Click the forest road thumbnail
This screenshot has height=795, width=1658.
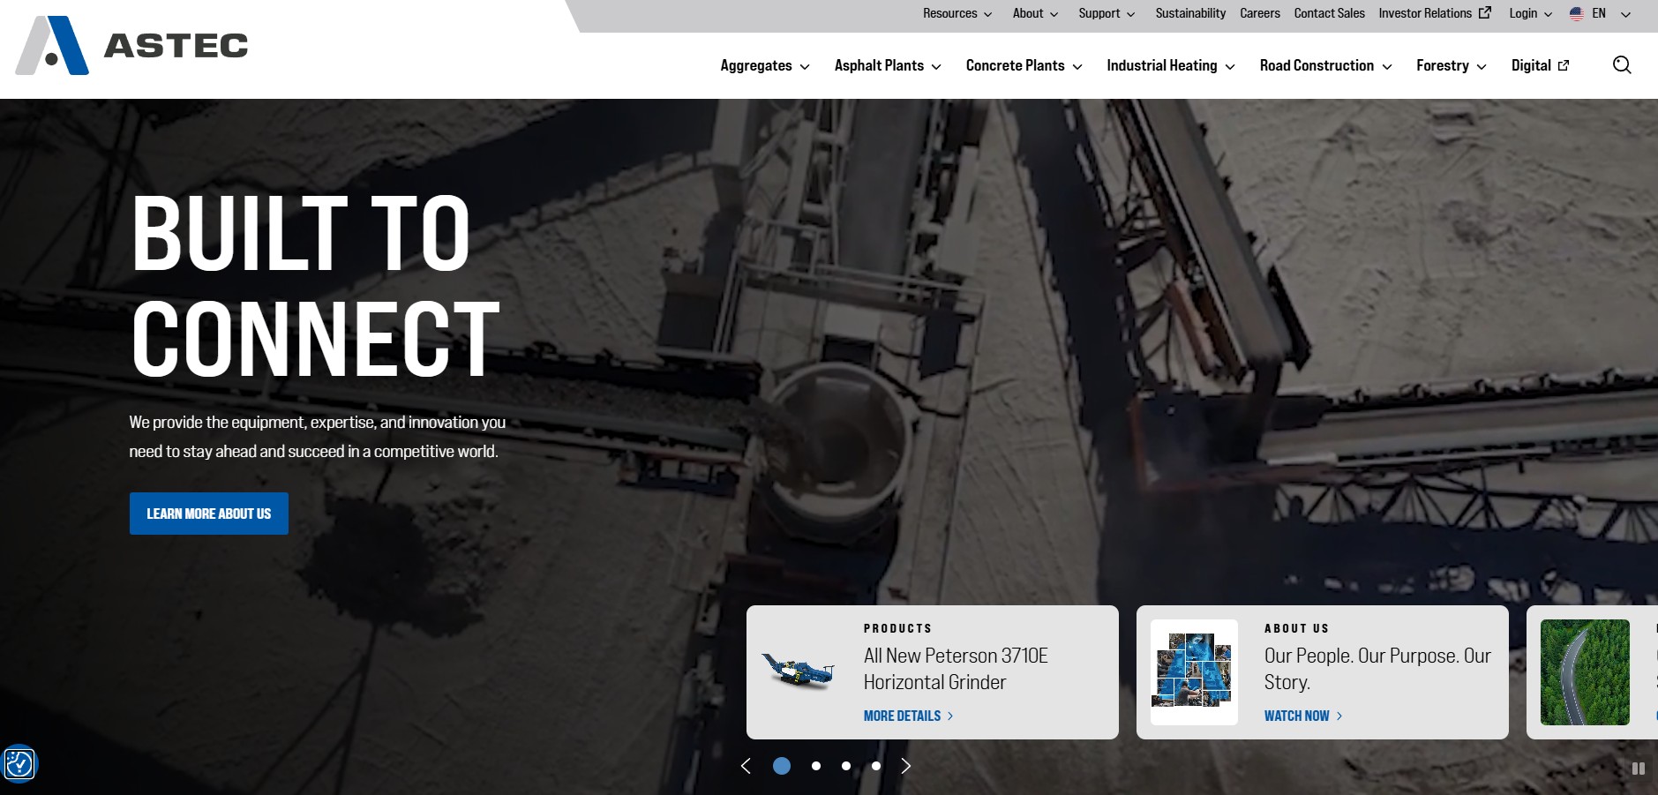click(x=1585, y=671)
